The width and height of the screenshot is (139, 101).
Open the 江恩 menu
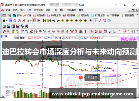[x=29, y=10]
